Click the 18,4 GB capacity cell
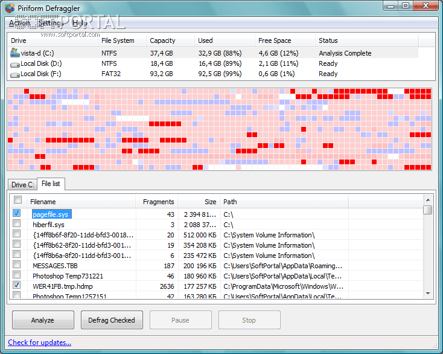Image resolution: width=443 pixels, height=354 pixels. point(161,63)
